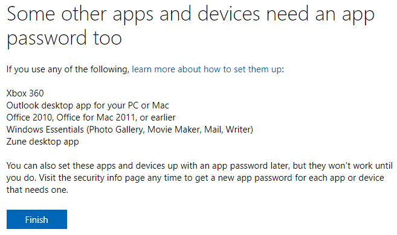Open the 'learn more about how to set them up' link
The height and width of the screenshot is (235, 397).
point(208,69)
